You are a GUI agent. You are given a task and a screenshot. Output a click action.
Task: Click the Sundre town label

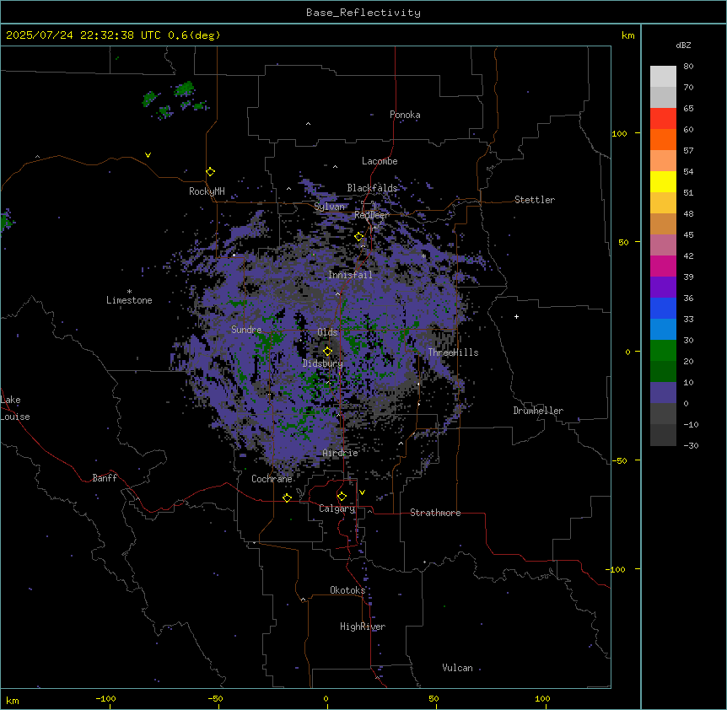246,330
